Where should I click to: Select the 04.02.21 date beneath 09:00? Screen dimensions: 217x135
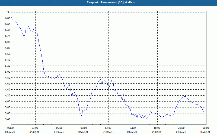click(x=83, y=132)
